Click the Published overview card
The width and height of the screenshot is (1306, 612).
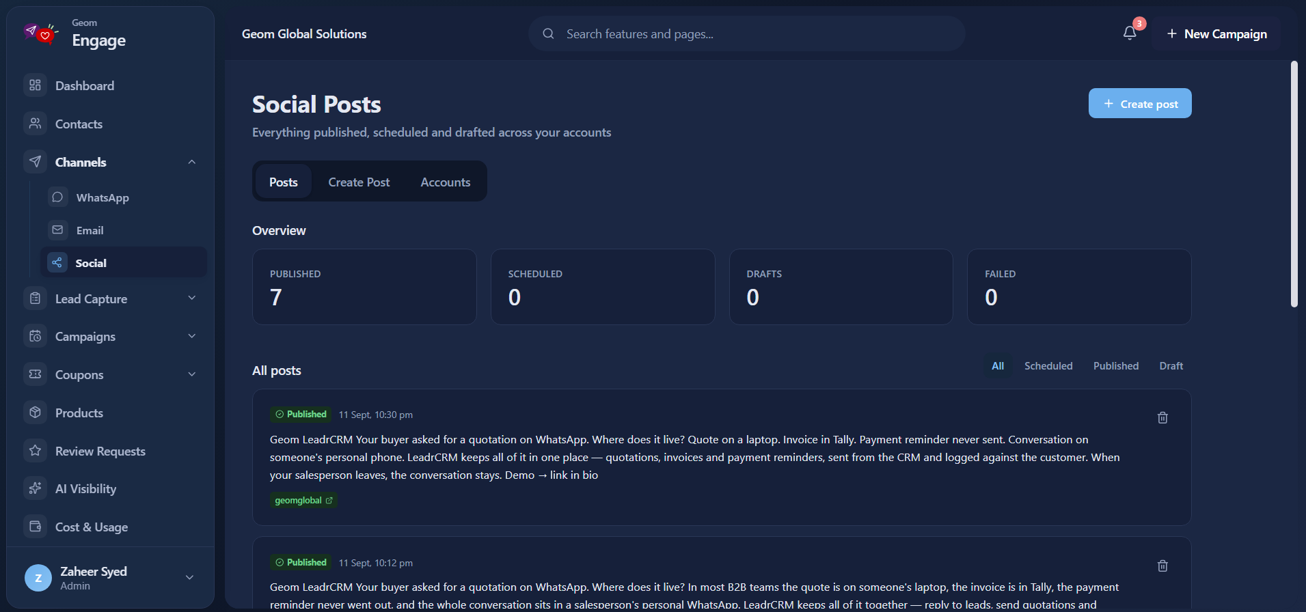(364, 287)
